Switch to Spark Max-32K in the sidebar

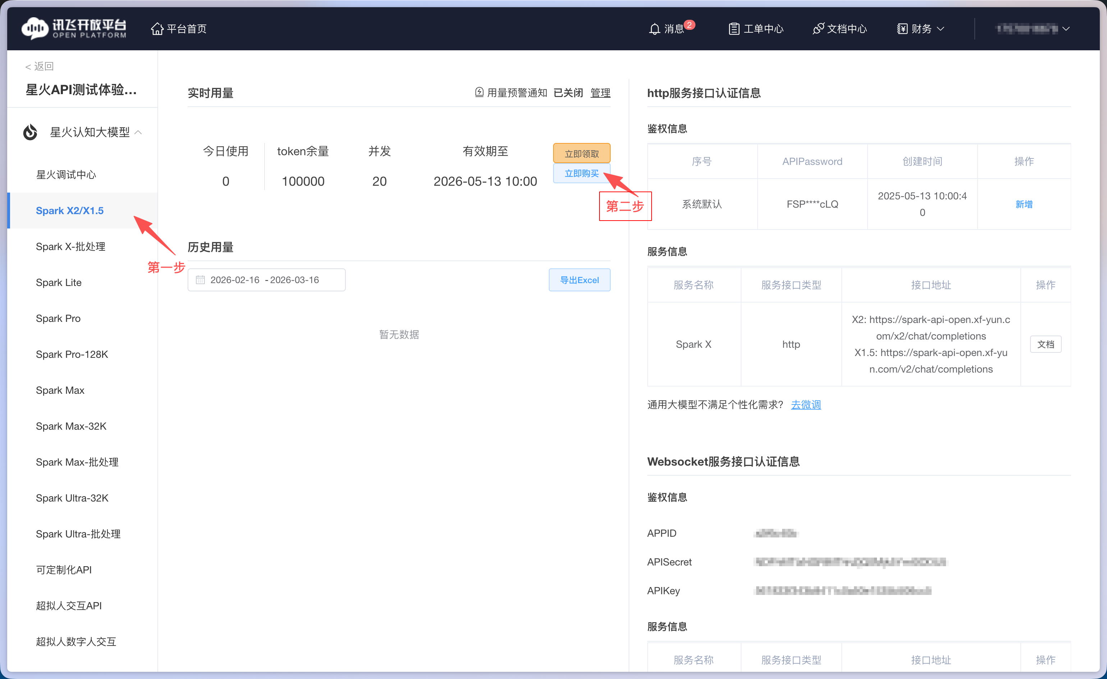click(71, 426)
